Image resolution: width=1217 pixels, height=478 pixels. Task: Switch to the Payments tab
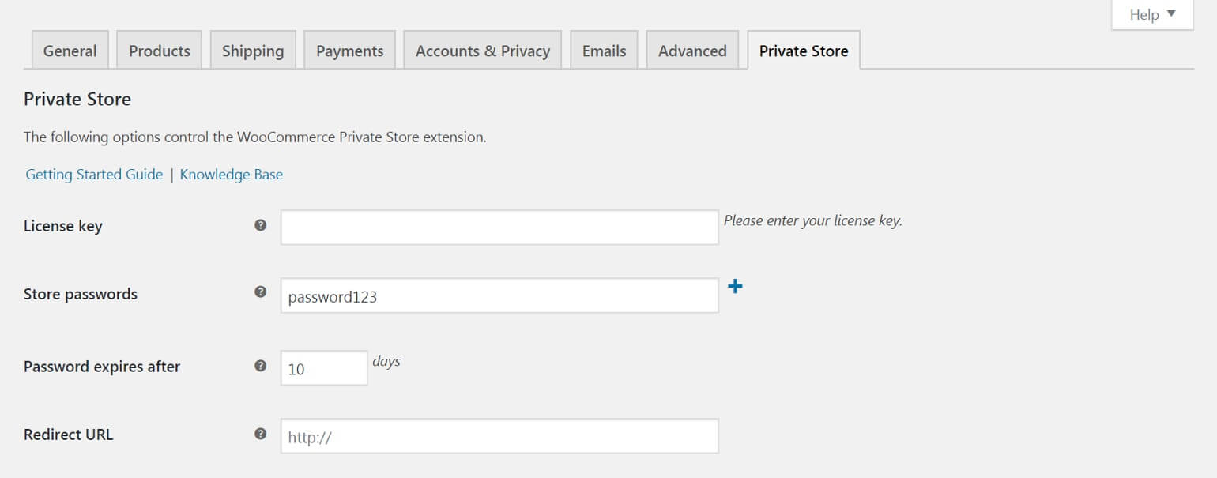349,50
